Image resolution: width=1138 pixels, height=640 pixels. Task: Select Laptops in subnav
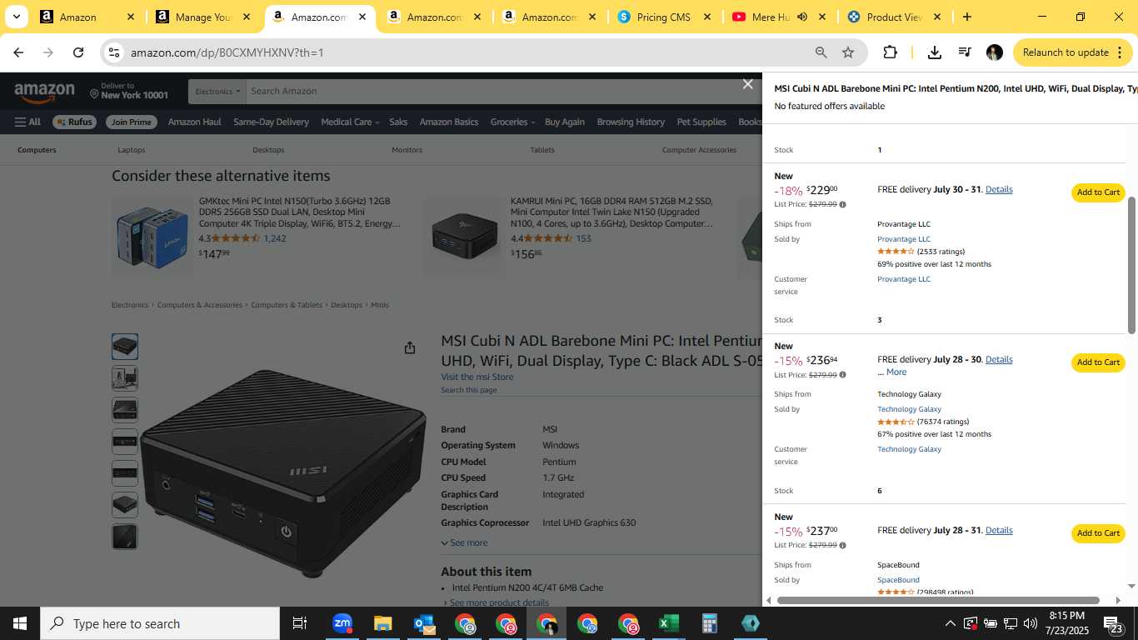pos(132,150)
